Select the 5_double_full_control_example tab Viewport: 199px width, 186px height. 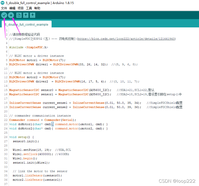point(27,24)
